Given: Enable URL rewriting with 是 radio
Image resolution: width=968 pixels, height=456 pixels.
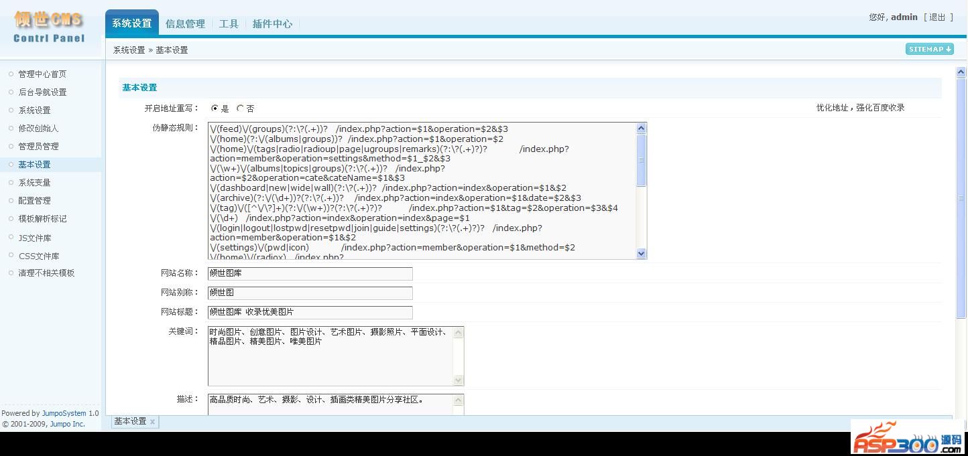Looking at the screenshot, I should [215, 108].
